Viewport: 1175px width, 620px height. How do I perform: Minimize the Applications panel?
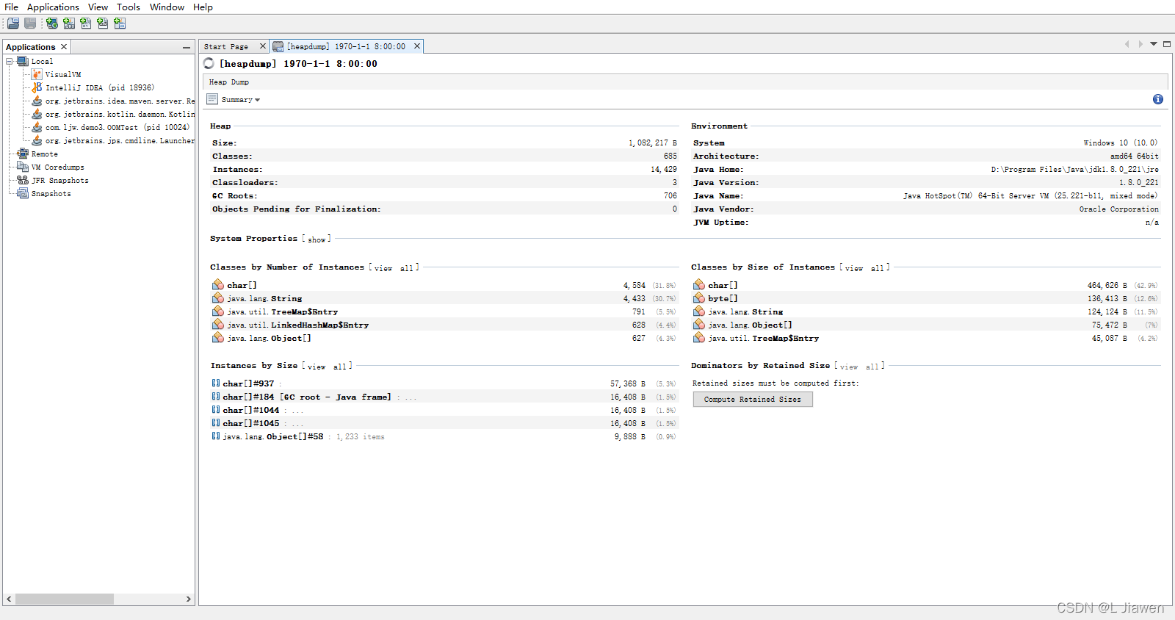pos(187,47)
